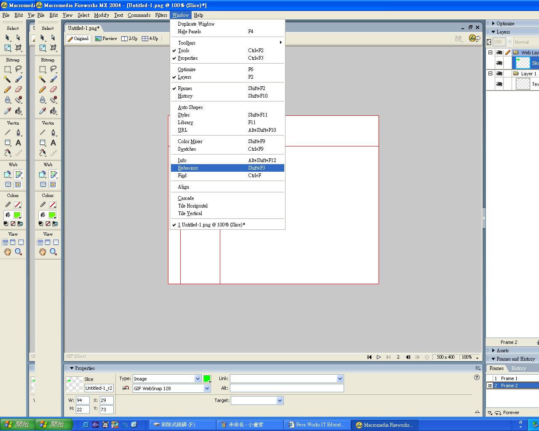Choose Duplicate Window from the Window menu
Image resolution: width=539 pixels, height=431 pixels.
tap(228, 24)
